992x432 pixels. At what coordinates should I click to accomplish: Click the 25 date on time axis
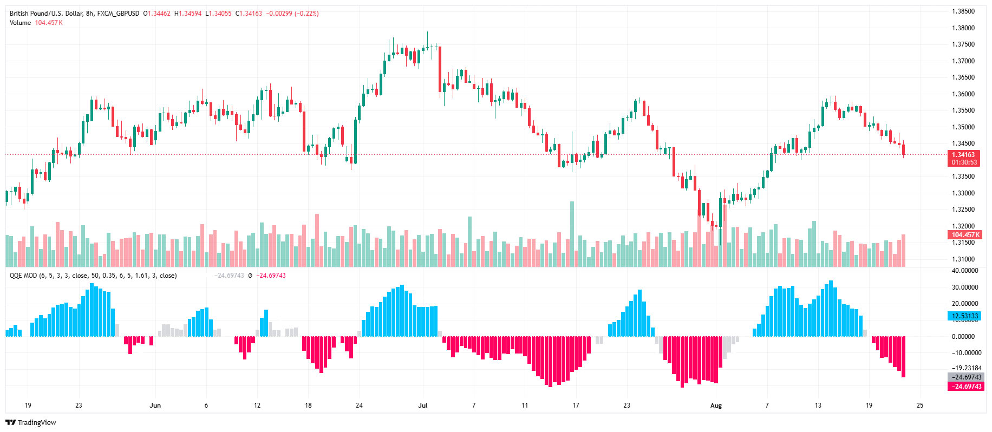[x=919, y=405]
